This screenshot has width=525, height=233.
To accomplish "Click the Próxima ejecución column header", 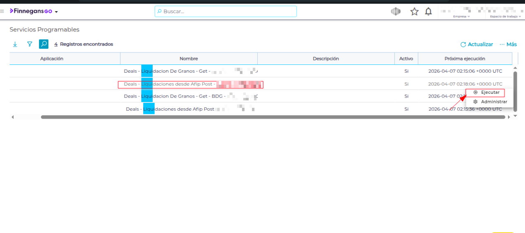I will point(465,59).
